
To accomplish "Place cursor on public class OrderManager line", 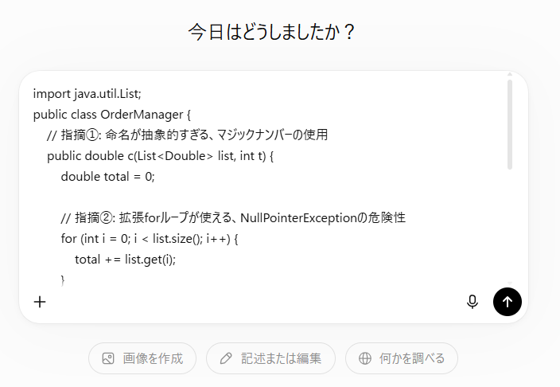I will [112, 115].
